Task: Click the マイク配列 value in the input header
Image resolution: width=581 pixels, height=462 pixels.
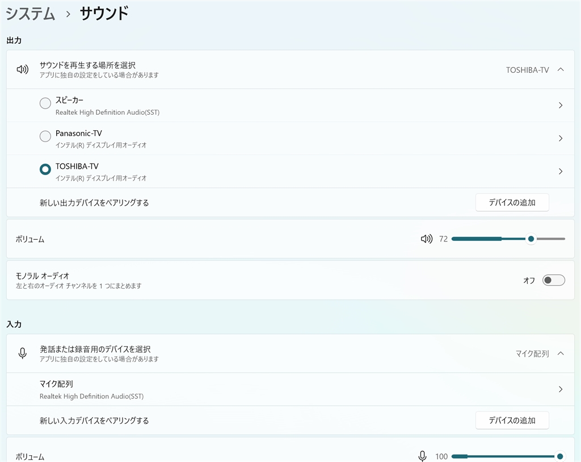Action: point(532,354)
